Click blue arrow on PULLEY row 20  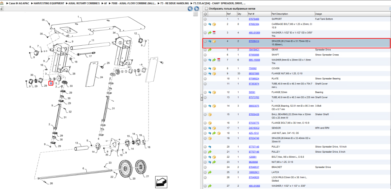[x=210, y=147]
